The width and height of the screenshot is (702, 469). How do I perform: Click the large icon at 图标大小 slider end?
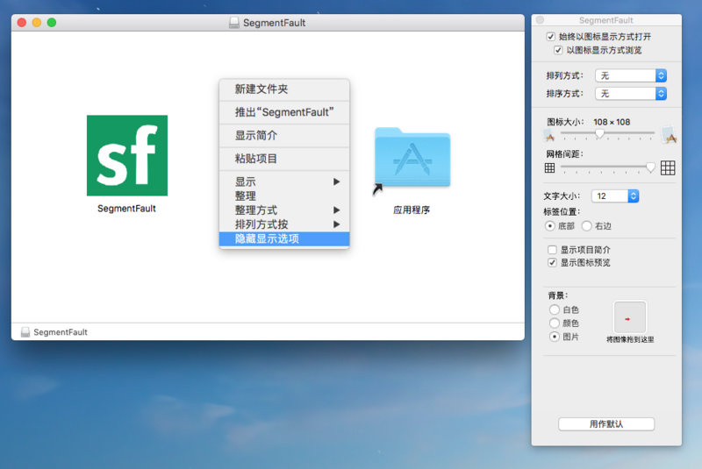[x=669, y=134]
